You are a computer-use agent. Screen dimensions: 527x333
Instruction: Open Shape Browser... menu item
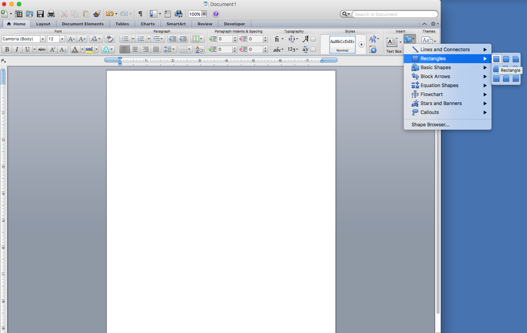click(447, 124)
